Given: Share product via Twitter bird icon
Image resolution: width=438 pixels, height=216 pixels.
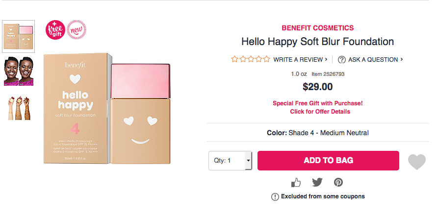Looking at the screenshot, I should 317,182.
